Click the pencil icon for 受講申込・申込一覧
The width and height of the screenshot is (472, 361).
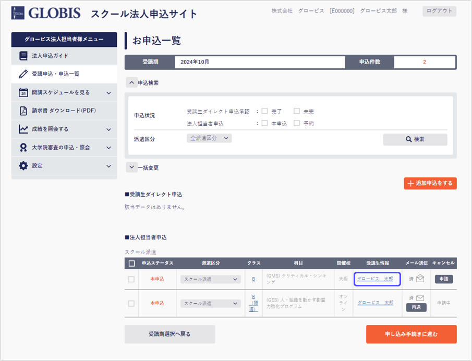click(x=23, y=74)
